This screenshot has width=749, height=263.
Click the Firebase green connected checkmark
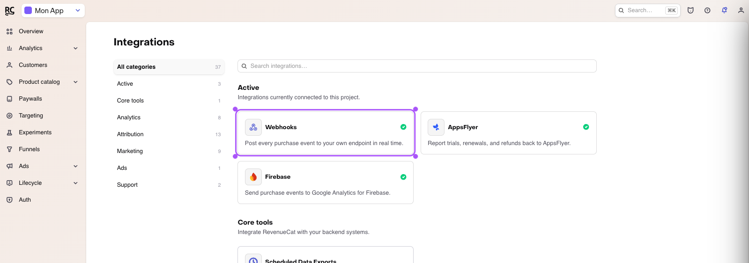403,177
